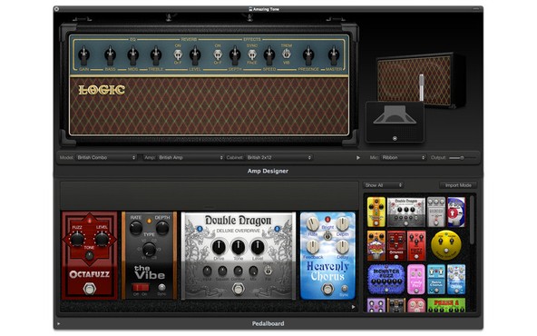This screenshot has height=336, width=537.
Task: Click the right arrow at the pedalboard's corner
Action: click(x=353, y=307)
